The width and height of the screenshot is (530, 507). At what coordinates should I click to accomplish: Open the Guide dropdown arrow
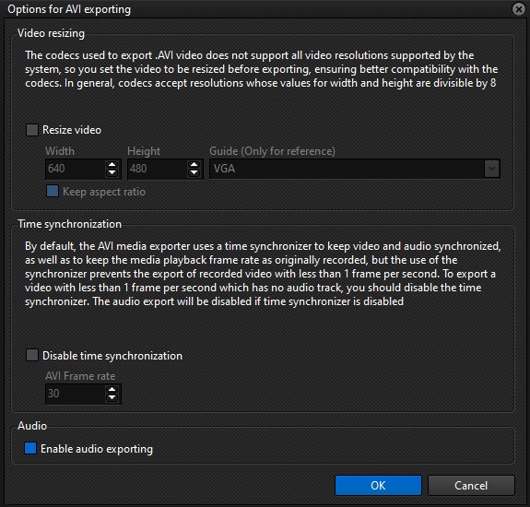coord(491,169)
